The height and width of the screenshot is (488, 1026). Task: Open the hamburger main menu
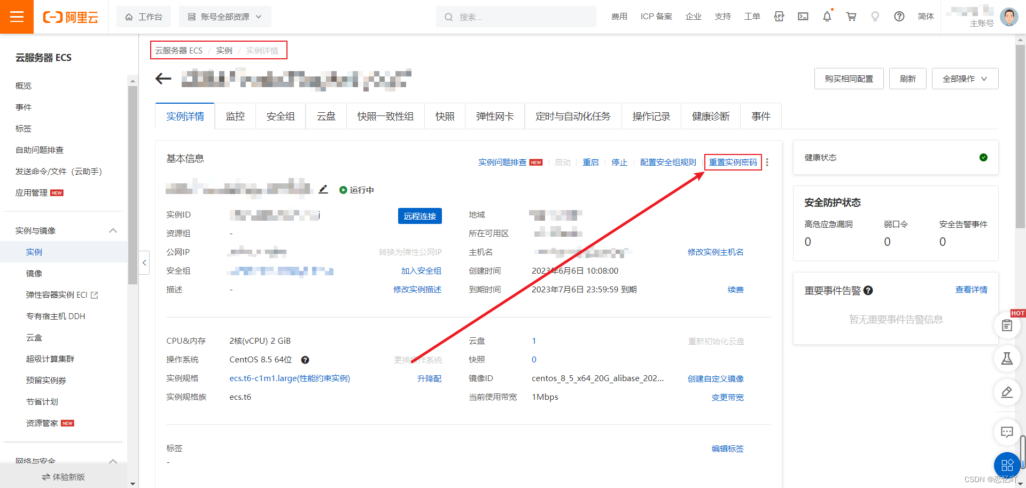coord(17,17)
